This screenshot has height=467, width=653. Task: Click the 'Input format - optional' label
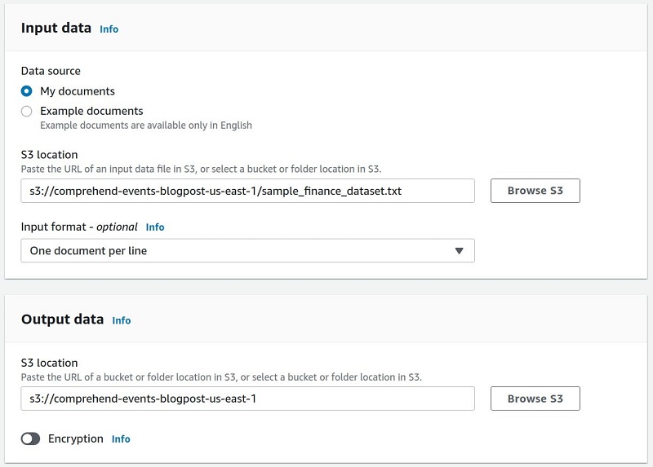click(79, 227)
